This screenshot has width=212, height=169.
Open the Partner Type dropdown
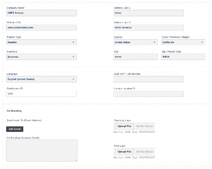click(41, 42)
